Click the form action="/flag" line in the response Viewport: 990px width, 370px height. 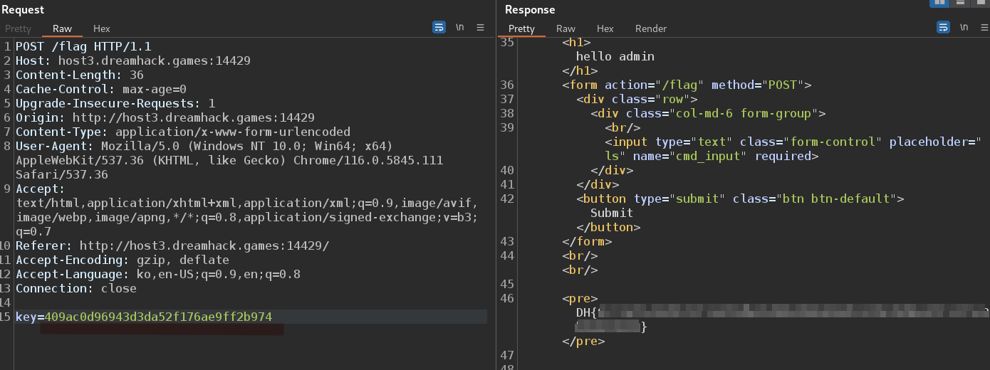pos(687,85)
